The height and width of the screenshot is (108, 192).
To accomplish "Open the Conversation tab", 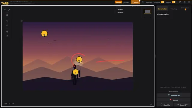I will click(x=162, y=9).
